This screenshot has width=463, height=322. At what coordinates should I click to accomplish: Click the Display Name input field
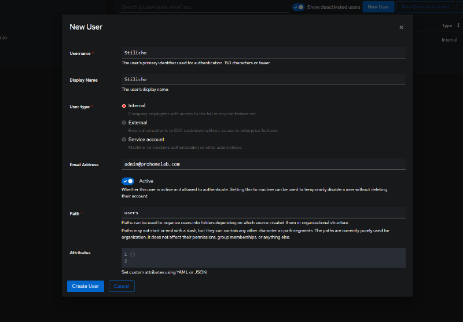click(263, 79)
